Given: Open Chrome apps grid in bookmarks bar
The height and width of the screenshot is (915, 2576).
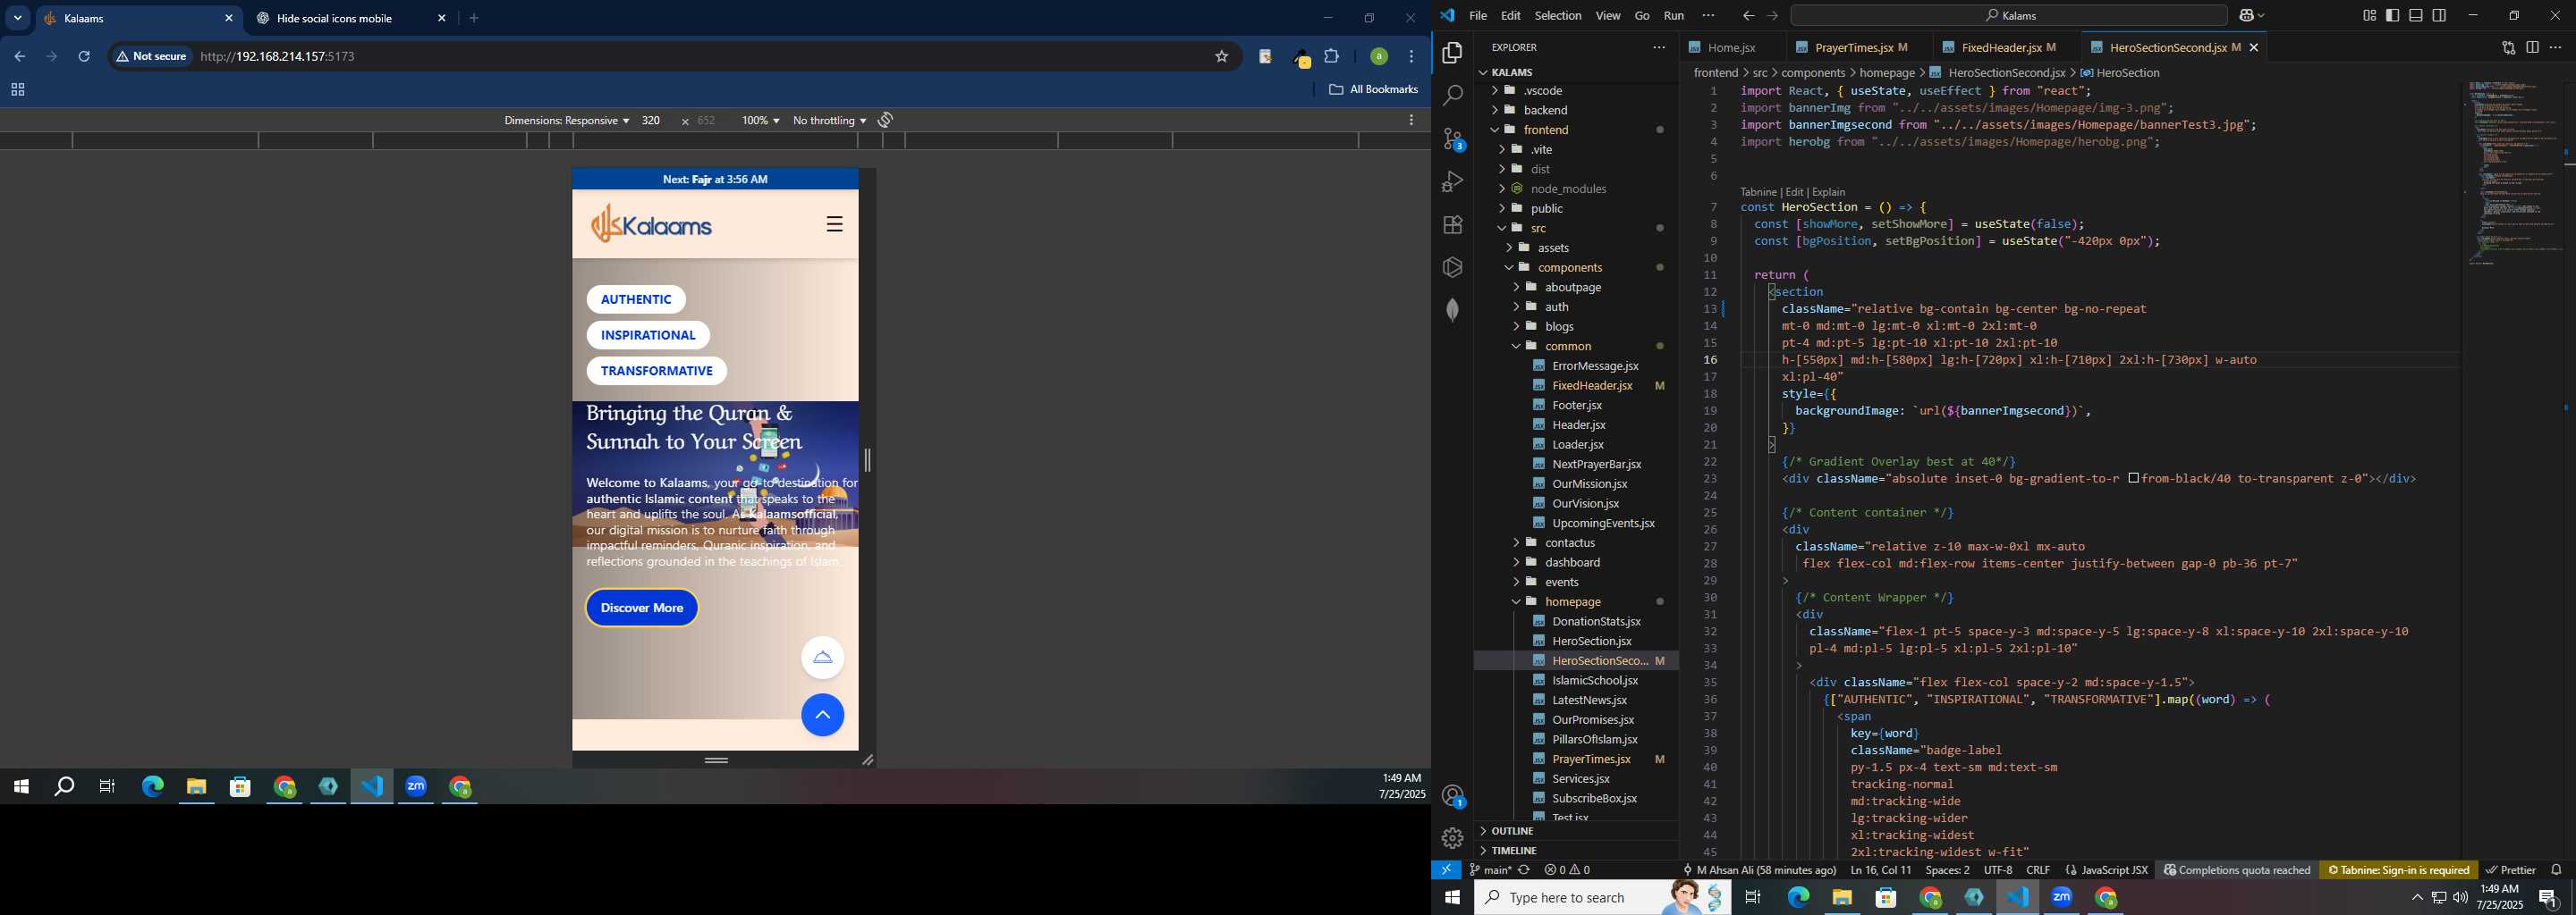Looking at the screenshot, I should (18, 90).
